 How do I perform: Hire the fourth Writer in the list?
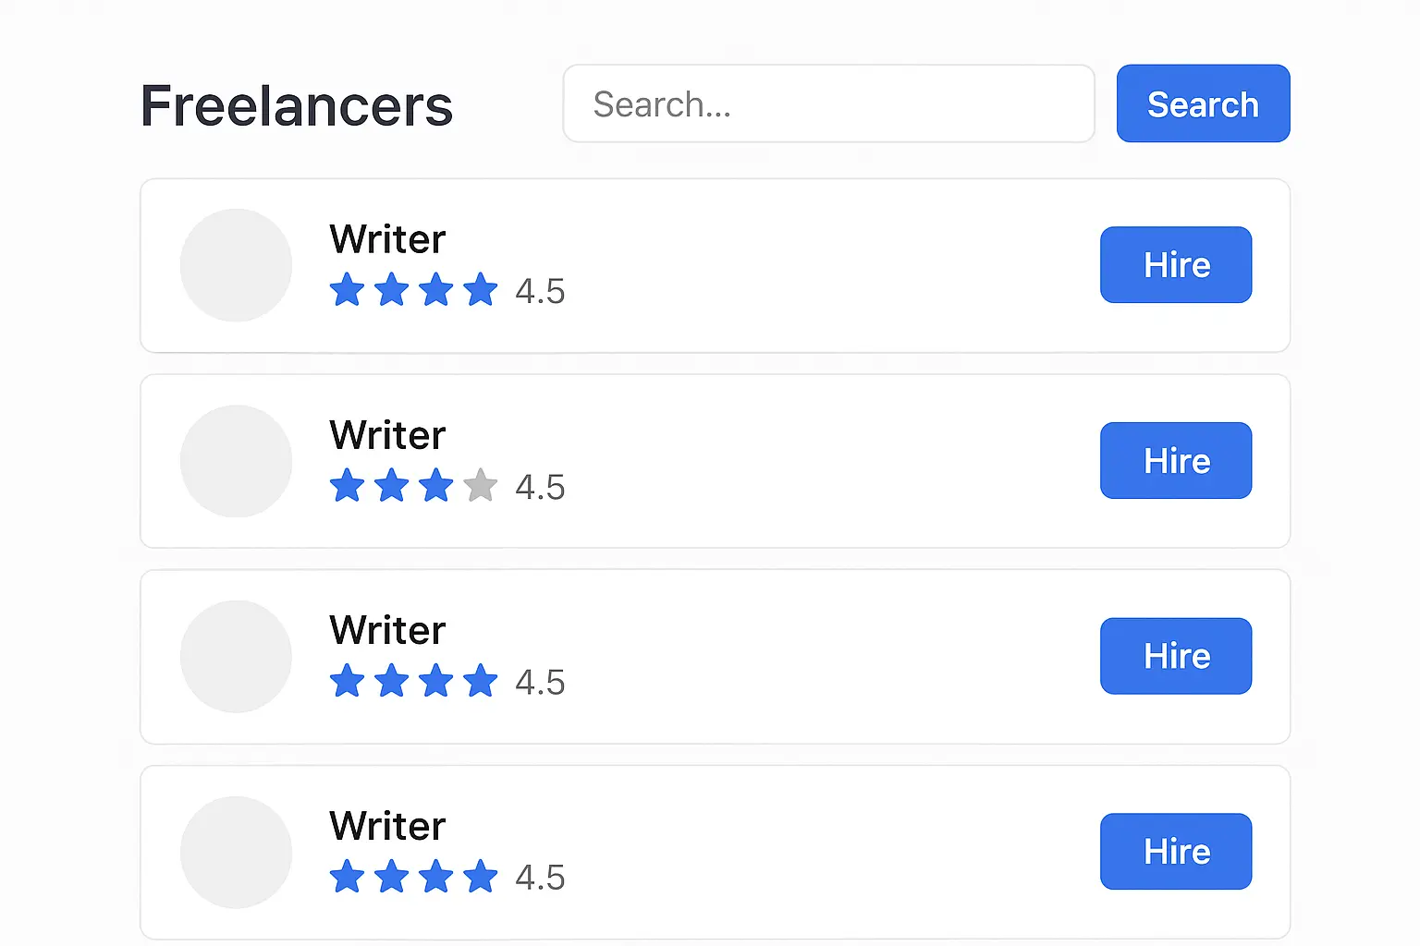point(1175,852)
